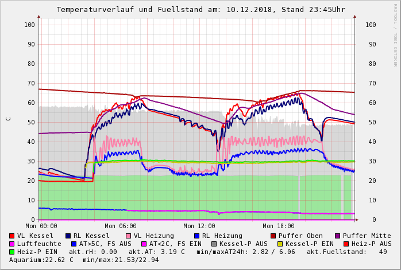This screenshot has height=270, width=401.
Task: Click the Mon 06:00 time axis label
Action: (x=120, y=226)
